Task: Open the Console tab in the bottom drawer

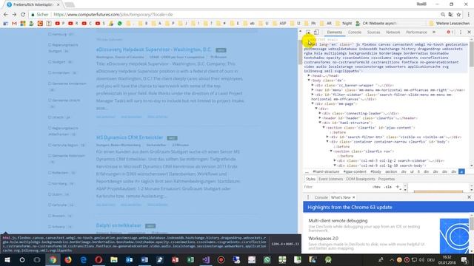Action: [x=321, y=197]
